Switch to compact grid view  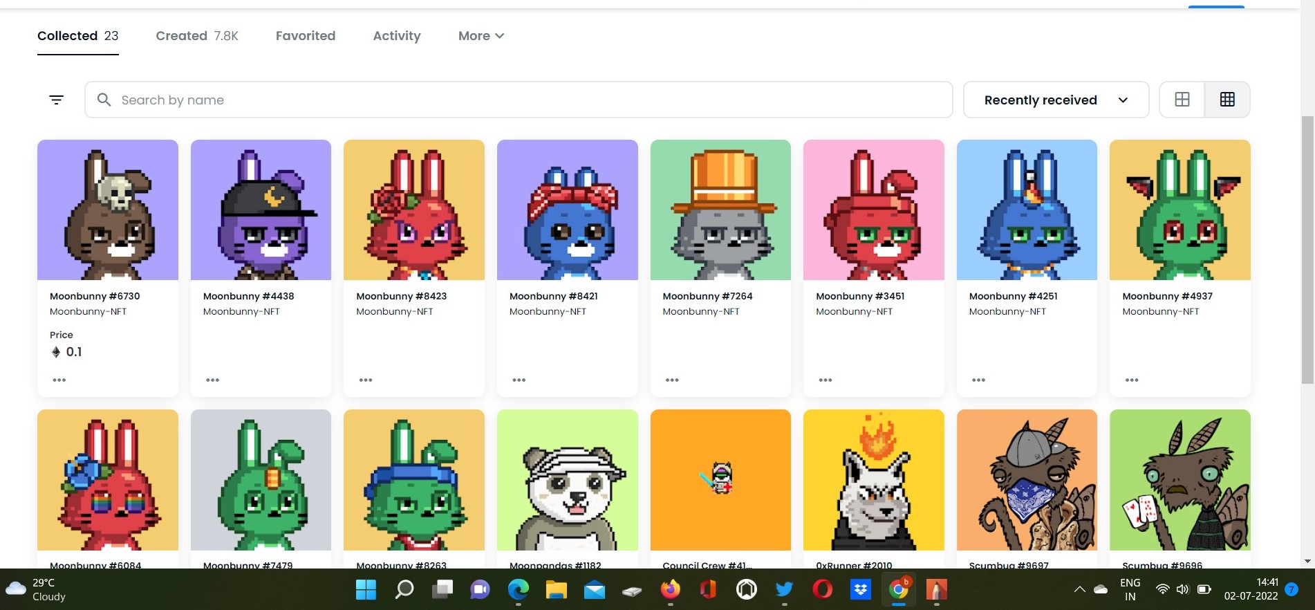click(x=1227, y=100)
